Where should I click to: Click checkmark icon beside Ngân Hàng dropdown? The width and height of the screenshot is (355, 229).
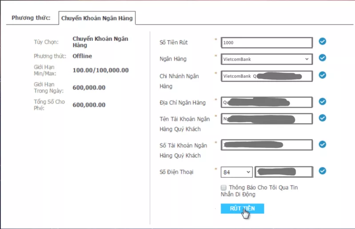pos(323,58)
